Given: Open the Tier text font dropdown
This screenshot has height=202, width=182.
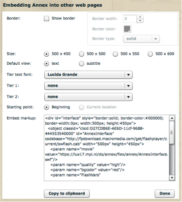Looking at the screenshot, I should pos(88,75).
